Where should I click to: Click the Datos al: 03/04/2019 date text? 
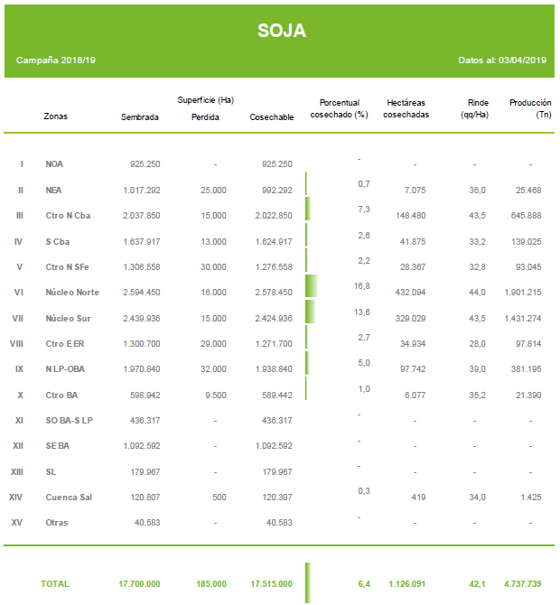coord(502,60)
